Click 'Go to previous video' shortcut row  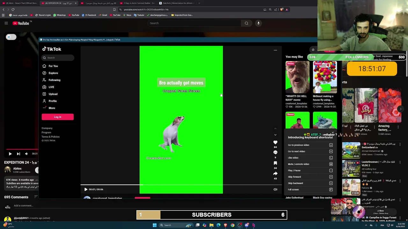(310, 145)
